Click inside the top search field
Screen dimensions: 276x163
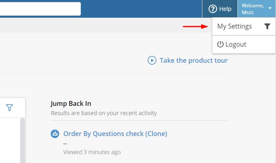pos(40,9)
